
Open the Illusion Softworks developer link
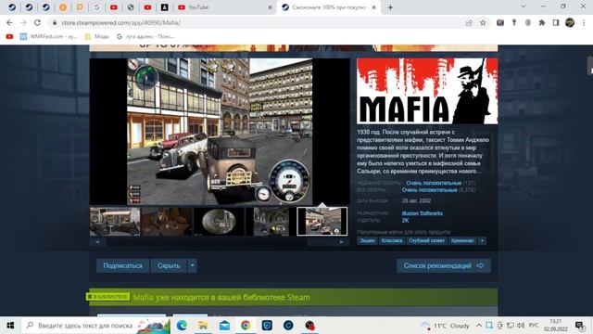pyautogui.click(x=423, y=213)
